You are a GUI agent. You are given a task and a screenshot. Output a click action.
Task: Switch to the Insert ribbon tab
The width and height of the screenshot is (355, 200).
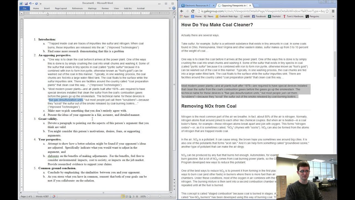coord(47,8)
